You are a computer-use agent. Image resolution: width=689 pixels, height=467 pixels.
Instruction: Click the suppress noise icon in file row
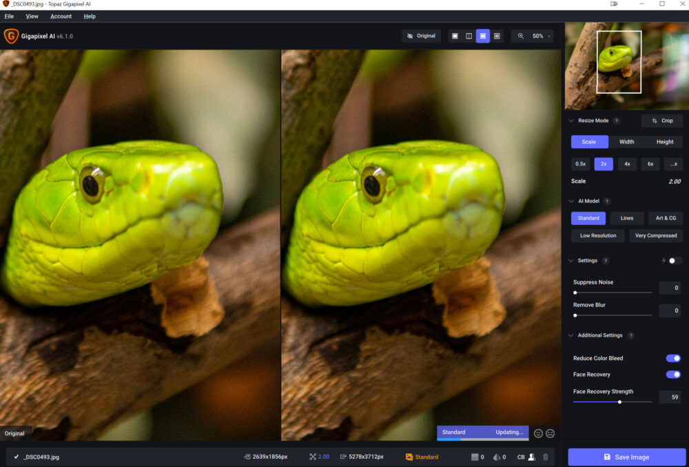(x=475, y=457)
